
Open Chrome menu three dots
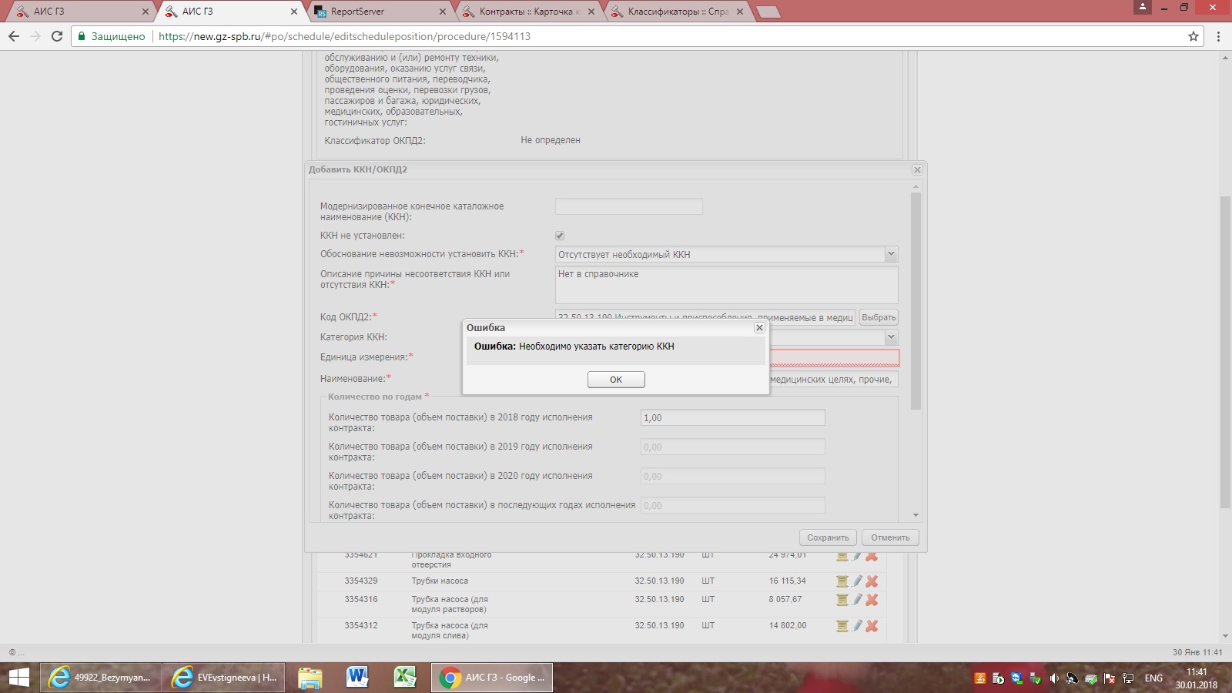(x=1218, y=36)
